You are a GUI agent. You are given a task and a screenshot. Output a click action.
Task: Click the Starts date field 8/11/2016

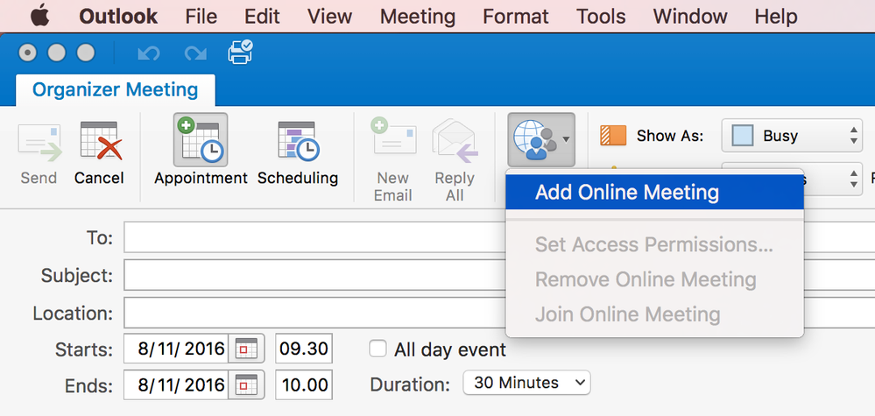pyautogui.click(x=176, y=349)
